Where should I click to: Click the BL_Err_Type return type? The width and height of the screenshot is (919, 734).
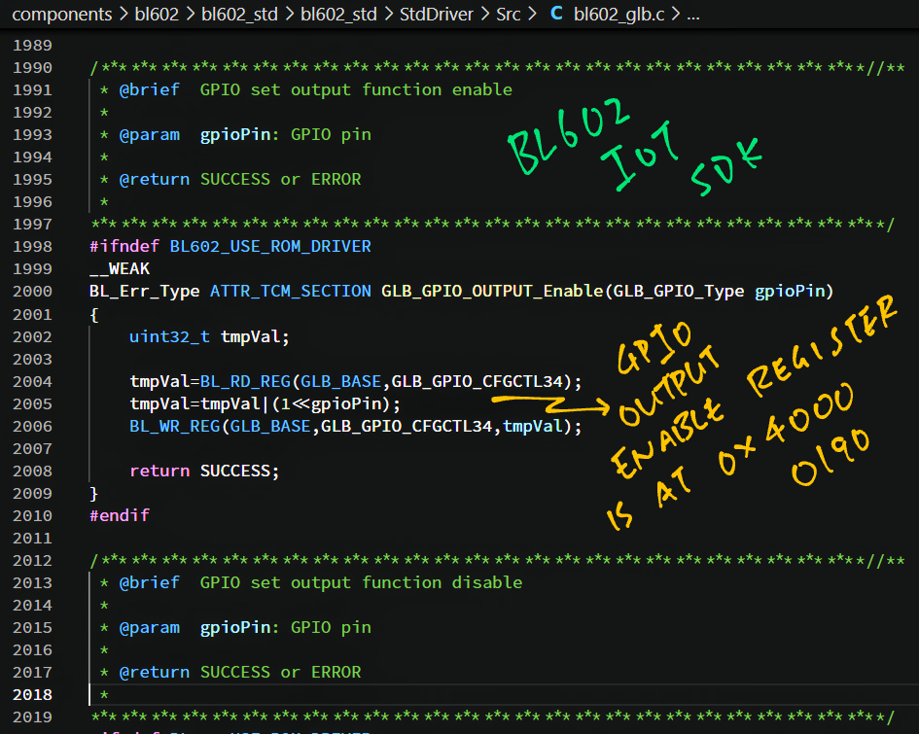pos(144,292)
